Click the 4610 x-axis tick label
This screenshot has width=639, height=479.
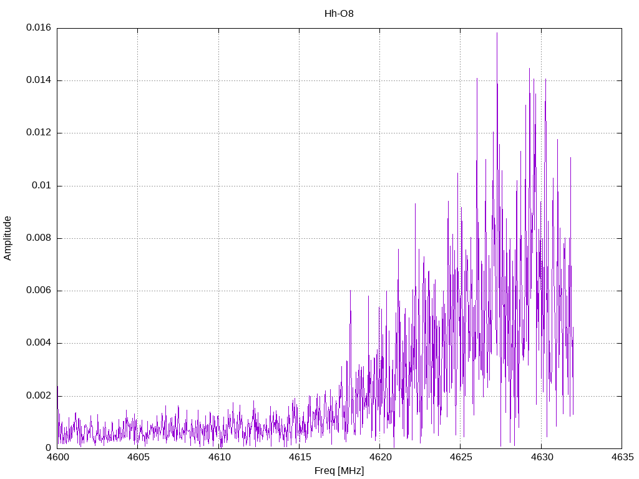(218, 457)
